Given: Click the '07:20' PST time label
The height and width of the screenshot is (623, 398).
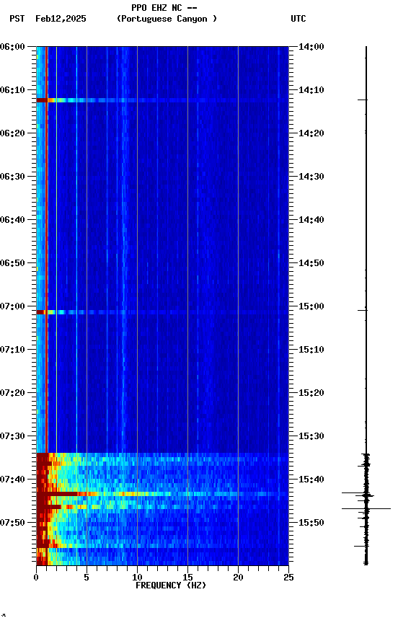Looking at the screenshot, I should (x=12, y=394).
